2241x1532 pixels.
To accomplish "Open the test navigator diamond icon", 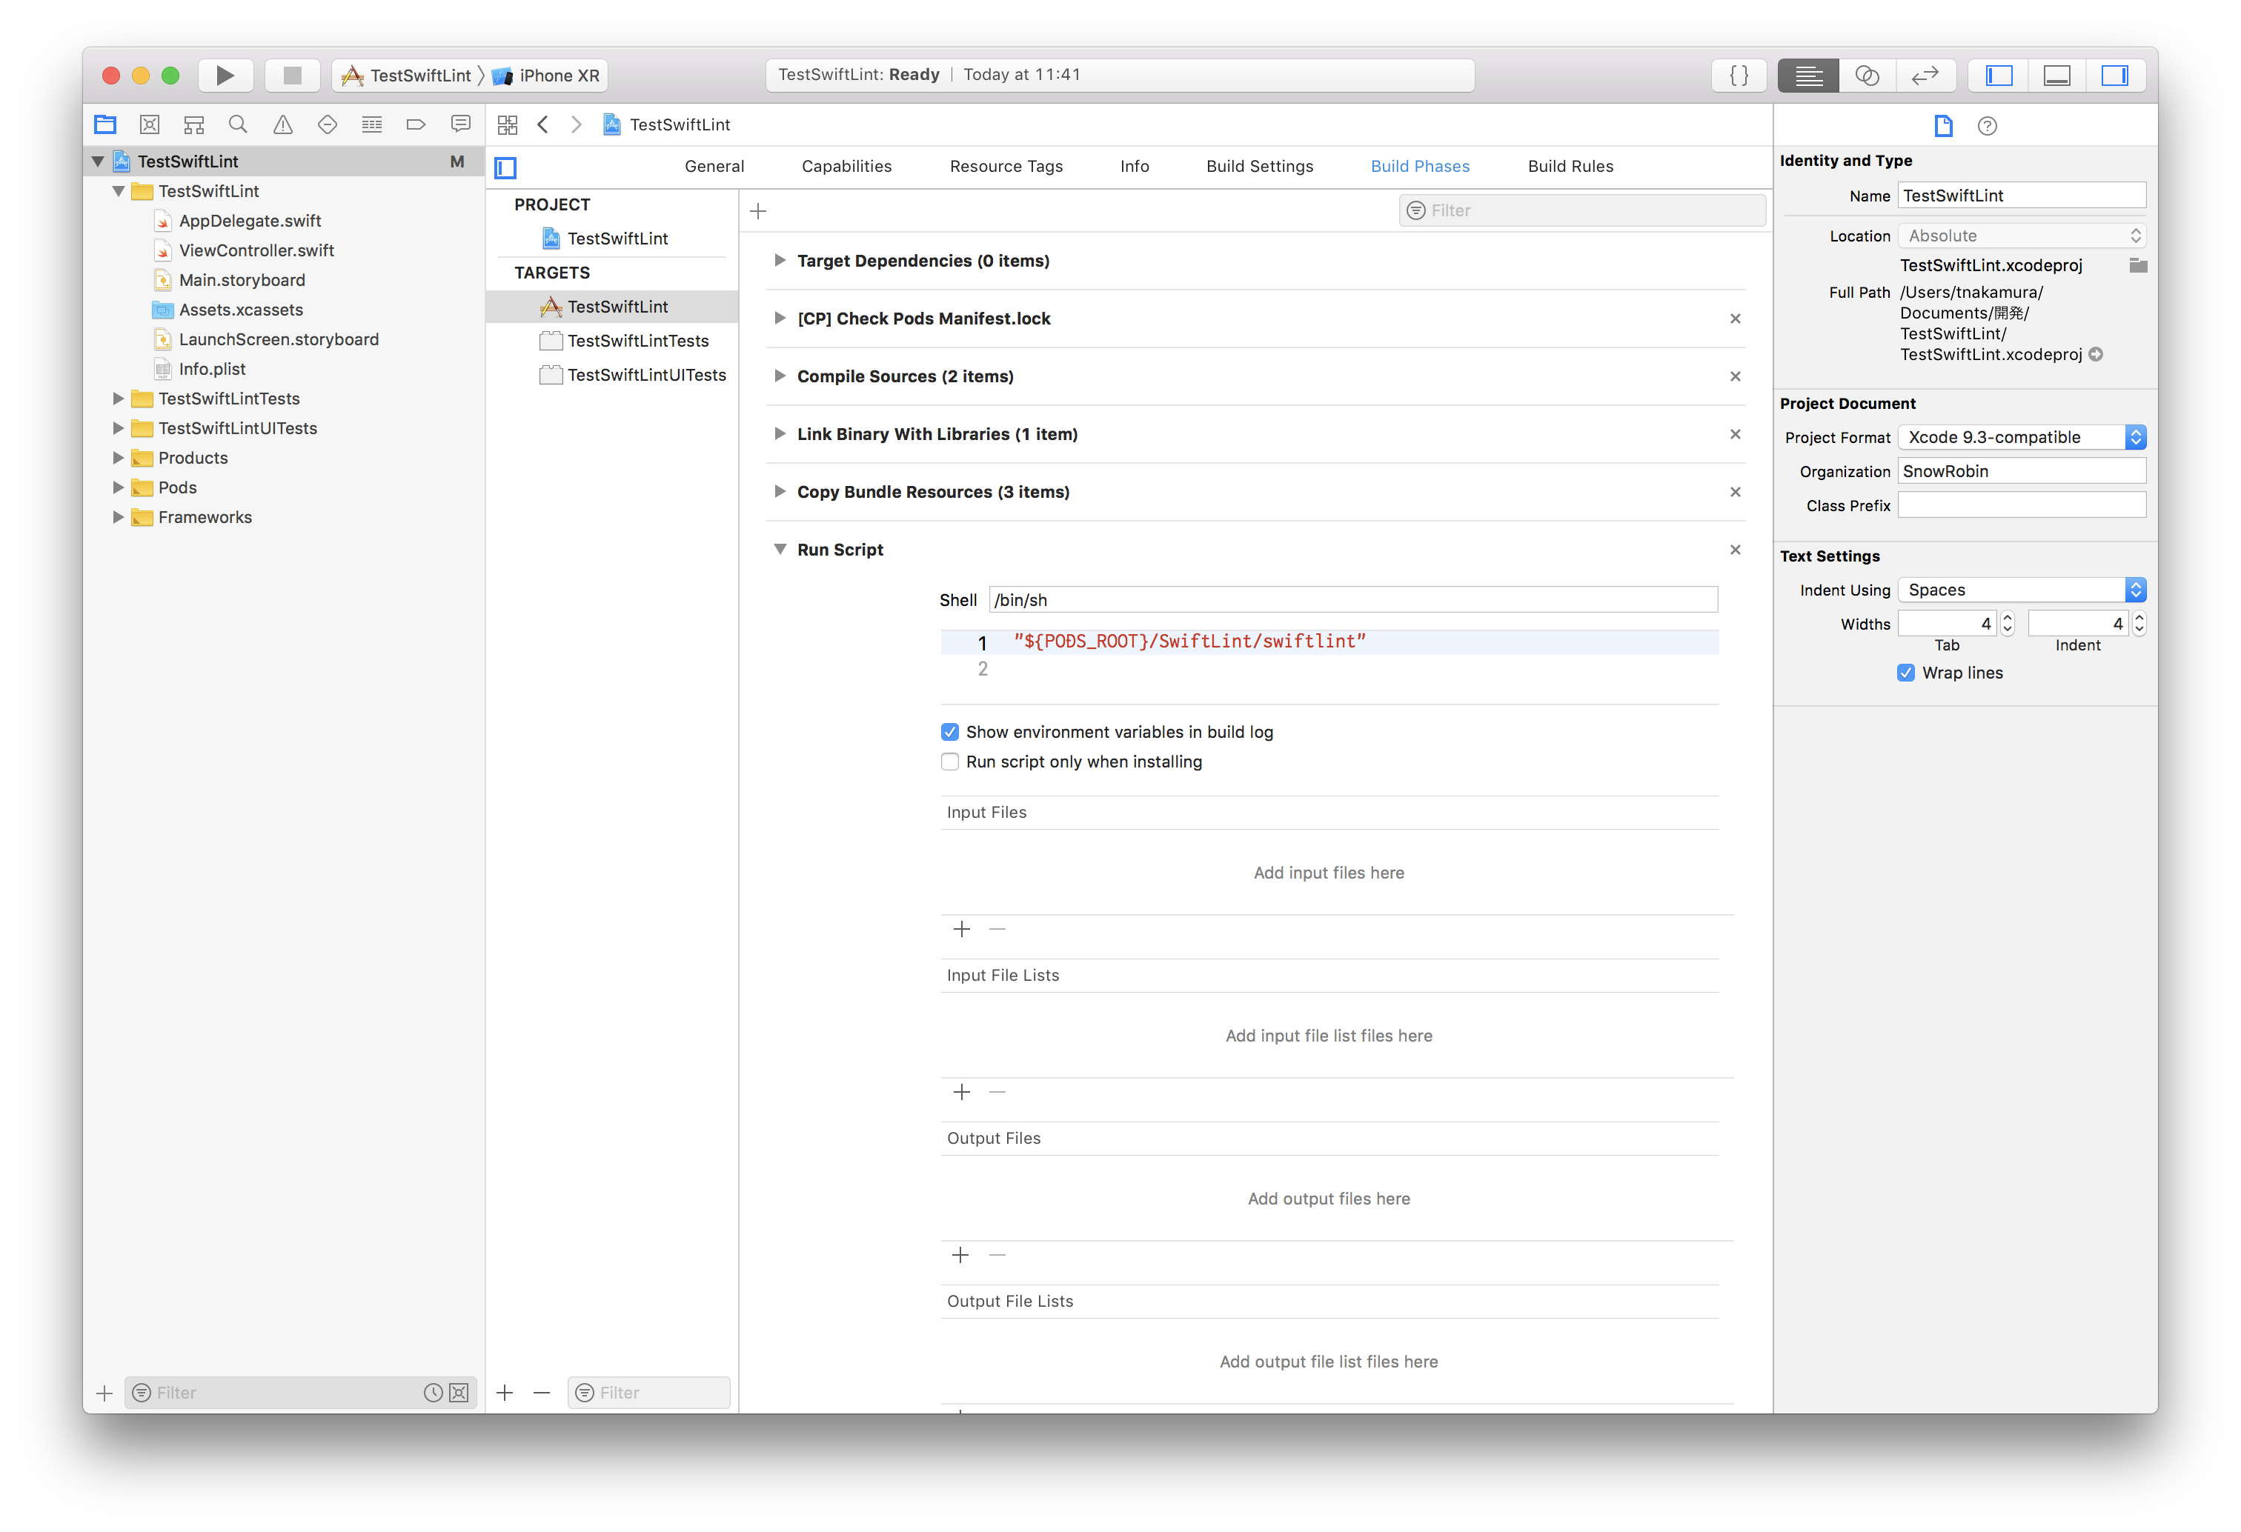I will click(327, 124).
